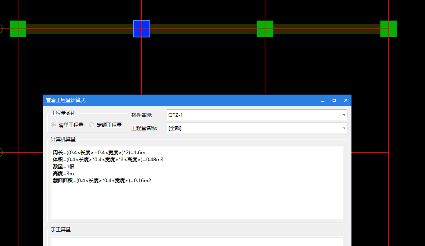Click the beam segment between blue and green columns

tap(203, 29)
